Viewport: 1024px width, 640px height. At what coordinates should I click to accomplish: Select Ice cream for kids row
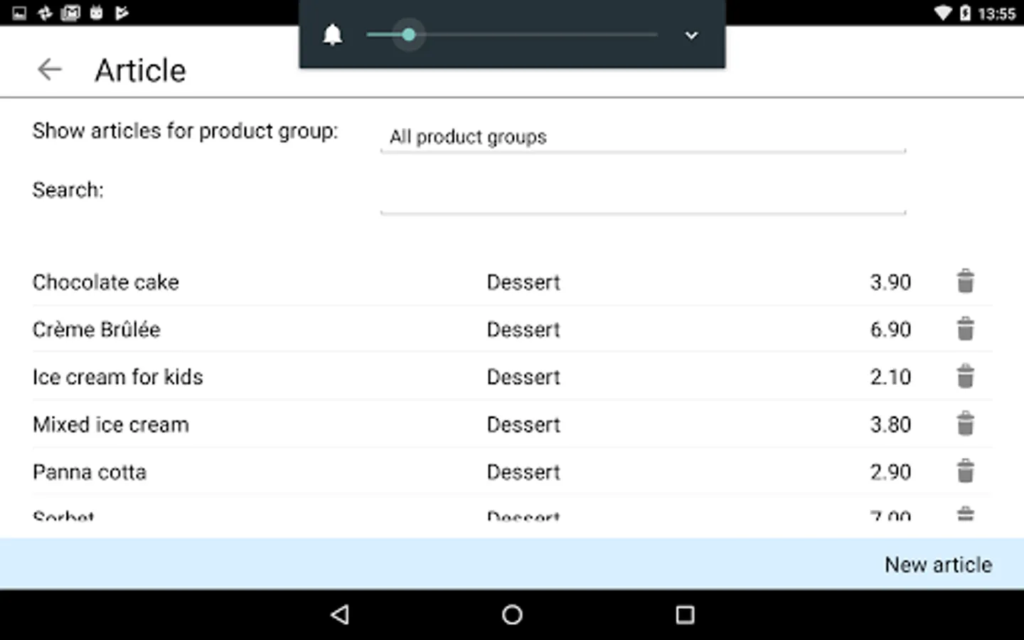click(118, 378)
